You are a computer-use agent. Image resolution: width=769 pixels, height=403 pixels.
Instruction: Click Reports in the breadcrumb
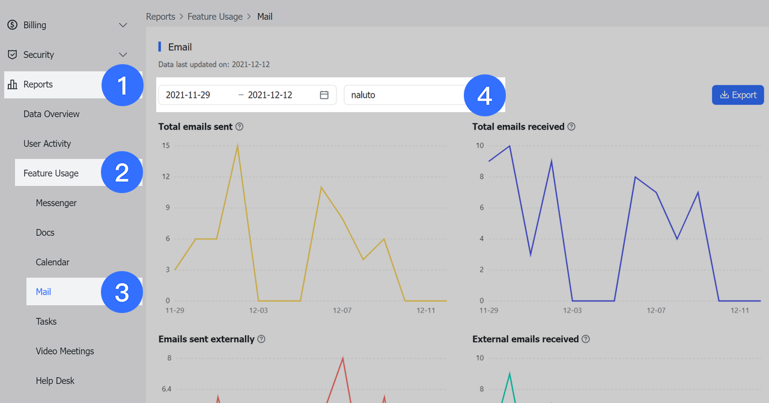pos(160,17)
